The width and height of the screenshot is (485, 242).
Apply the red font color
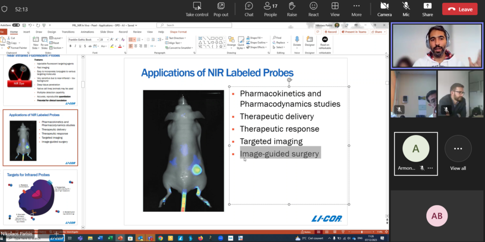point(120,46)
